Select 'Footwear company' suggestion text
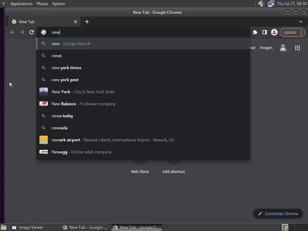Image resolution: width=308 pixels, height=231 pixels. click(97, 104)
